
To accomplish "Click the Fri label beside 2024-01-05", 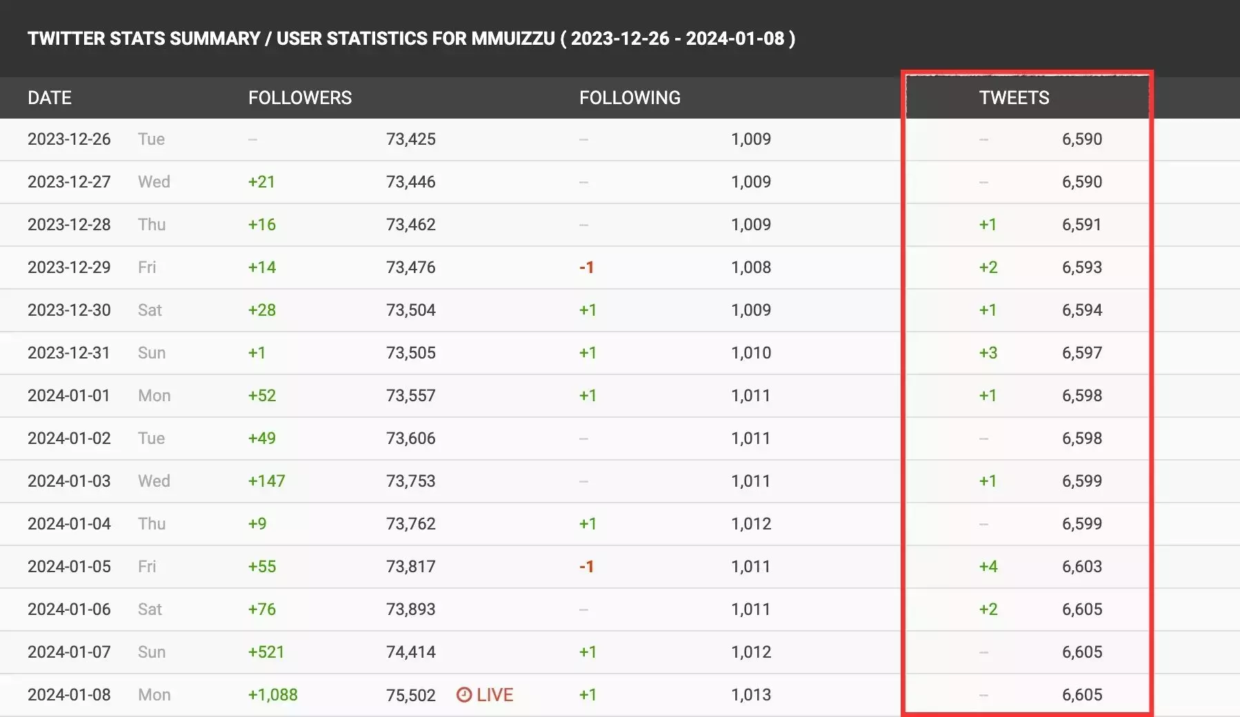I will pyautogui.click(x=147, y=566).
